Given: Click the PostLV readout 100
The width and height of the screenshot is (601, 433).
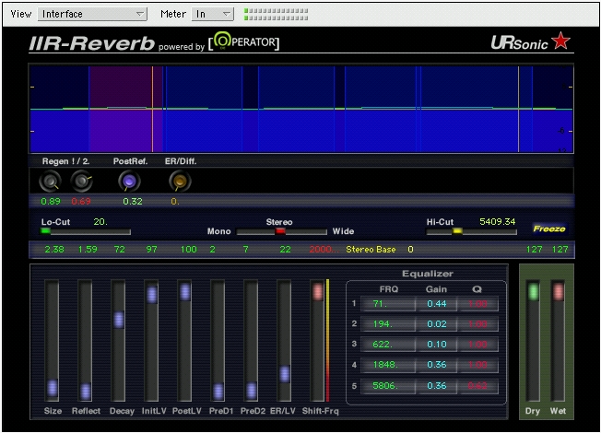Looking at the screenshot, I should [x=189, y=250].
